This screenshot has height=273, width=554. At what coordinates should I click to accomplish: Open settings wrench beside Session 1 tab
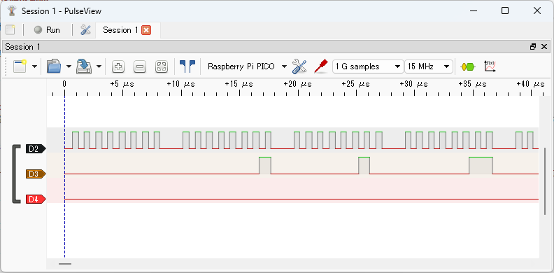(85, 30)
